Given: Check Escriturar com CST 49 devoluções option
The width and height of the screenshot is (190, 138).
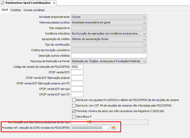Looking at the screenshot, I should (74, 106).
